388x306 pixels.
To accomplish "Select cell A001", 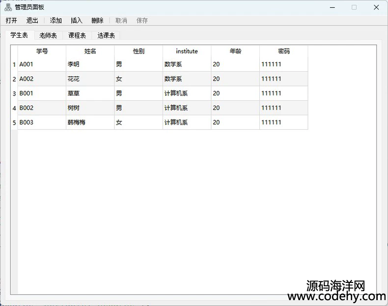I will [42, 64].
